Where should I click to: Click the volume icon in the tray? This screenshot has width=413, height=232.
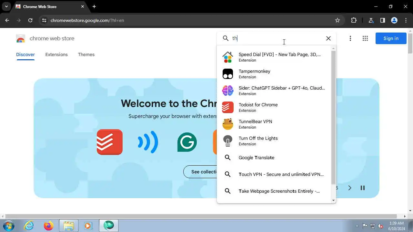(381, 226)
